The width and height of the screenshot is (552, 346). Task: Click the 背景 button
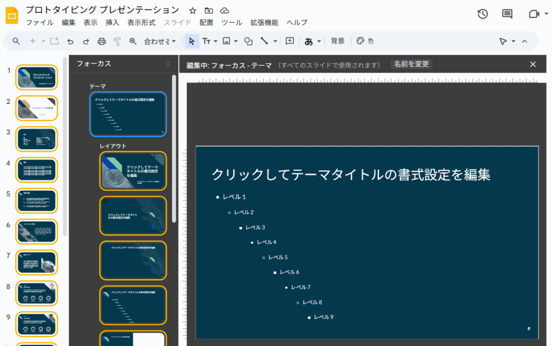click(337, 41)
